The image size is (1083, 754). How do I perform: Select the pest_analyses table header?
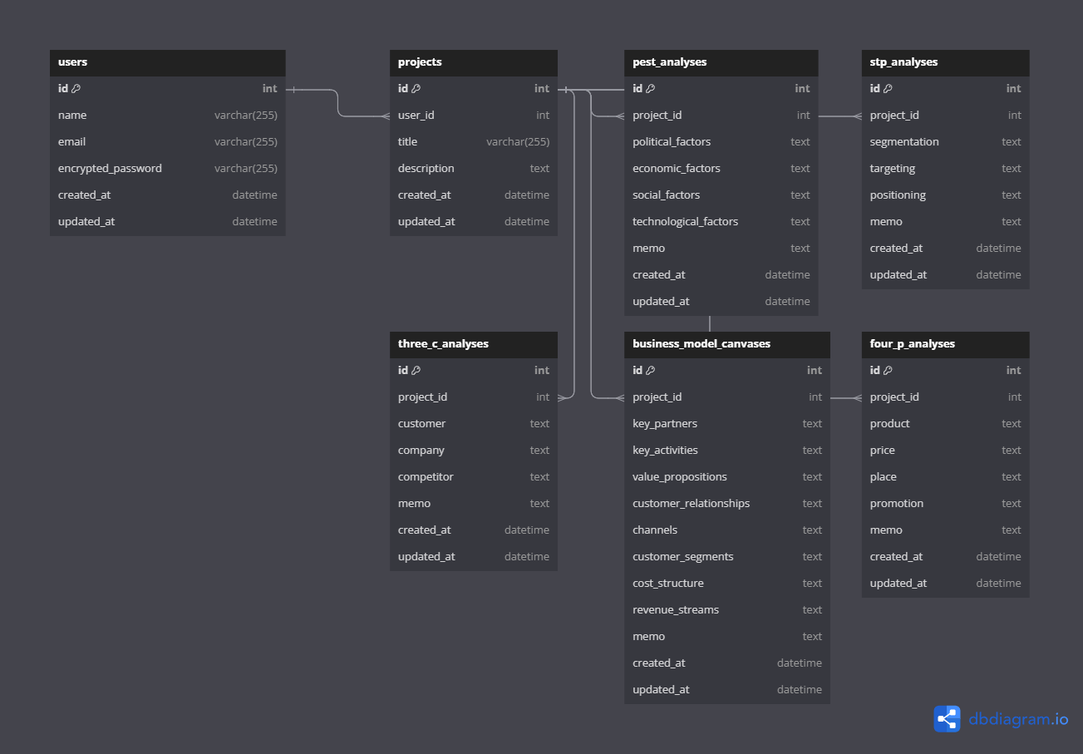pyautogui.click(x=721, y=62)
